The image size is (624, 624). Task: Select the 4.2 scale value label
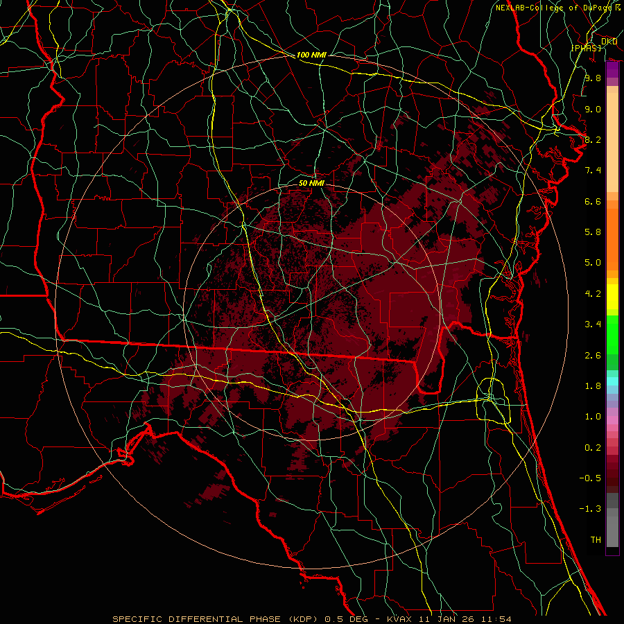coord(593,294)
